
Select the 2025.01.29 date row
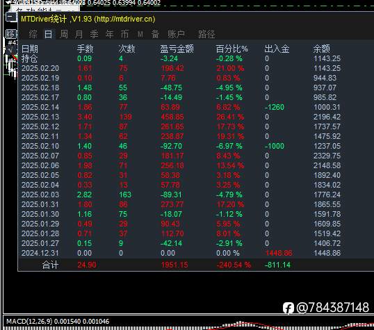40,224
